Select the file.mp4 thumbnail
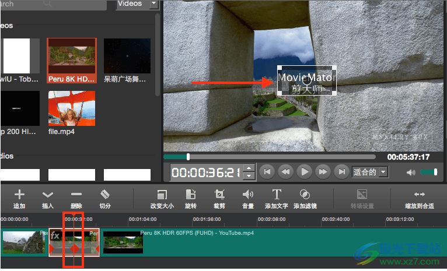 [x=72, y=108]
